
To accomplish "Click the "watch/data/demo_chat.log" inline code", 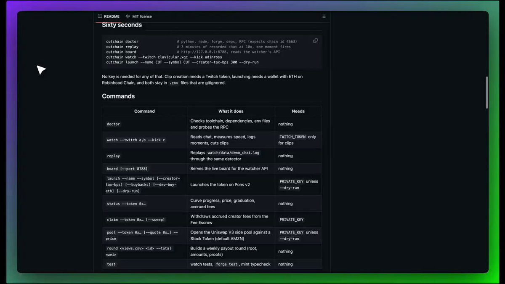I will [234, 153].
